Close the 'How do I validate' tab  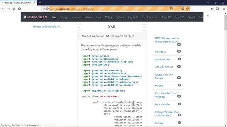34,3
